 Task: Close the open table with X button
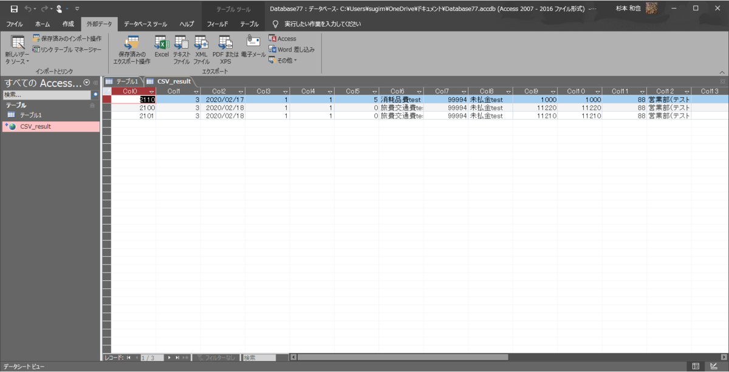[722, 81]
